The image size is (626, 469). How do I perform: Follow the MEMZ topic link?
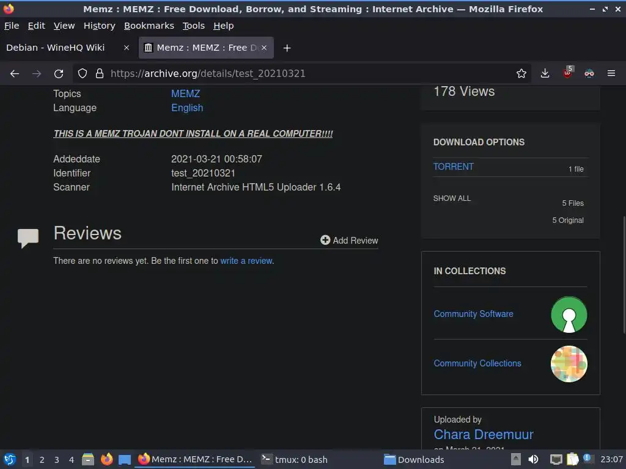coord(186,93)
